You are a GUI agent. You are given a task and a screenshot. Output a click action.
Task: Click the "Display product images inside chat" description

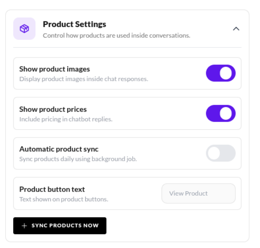click(x=84, y=79)
